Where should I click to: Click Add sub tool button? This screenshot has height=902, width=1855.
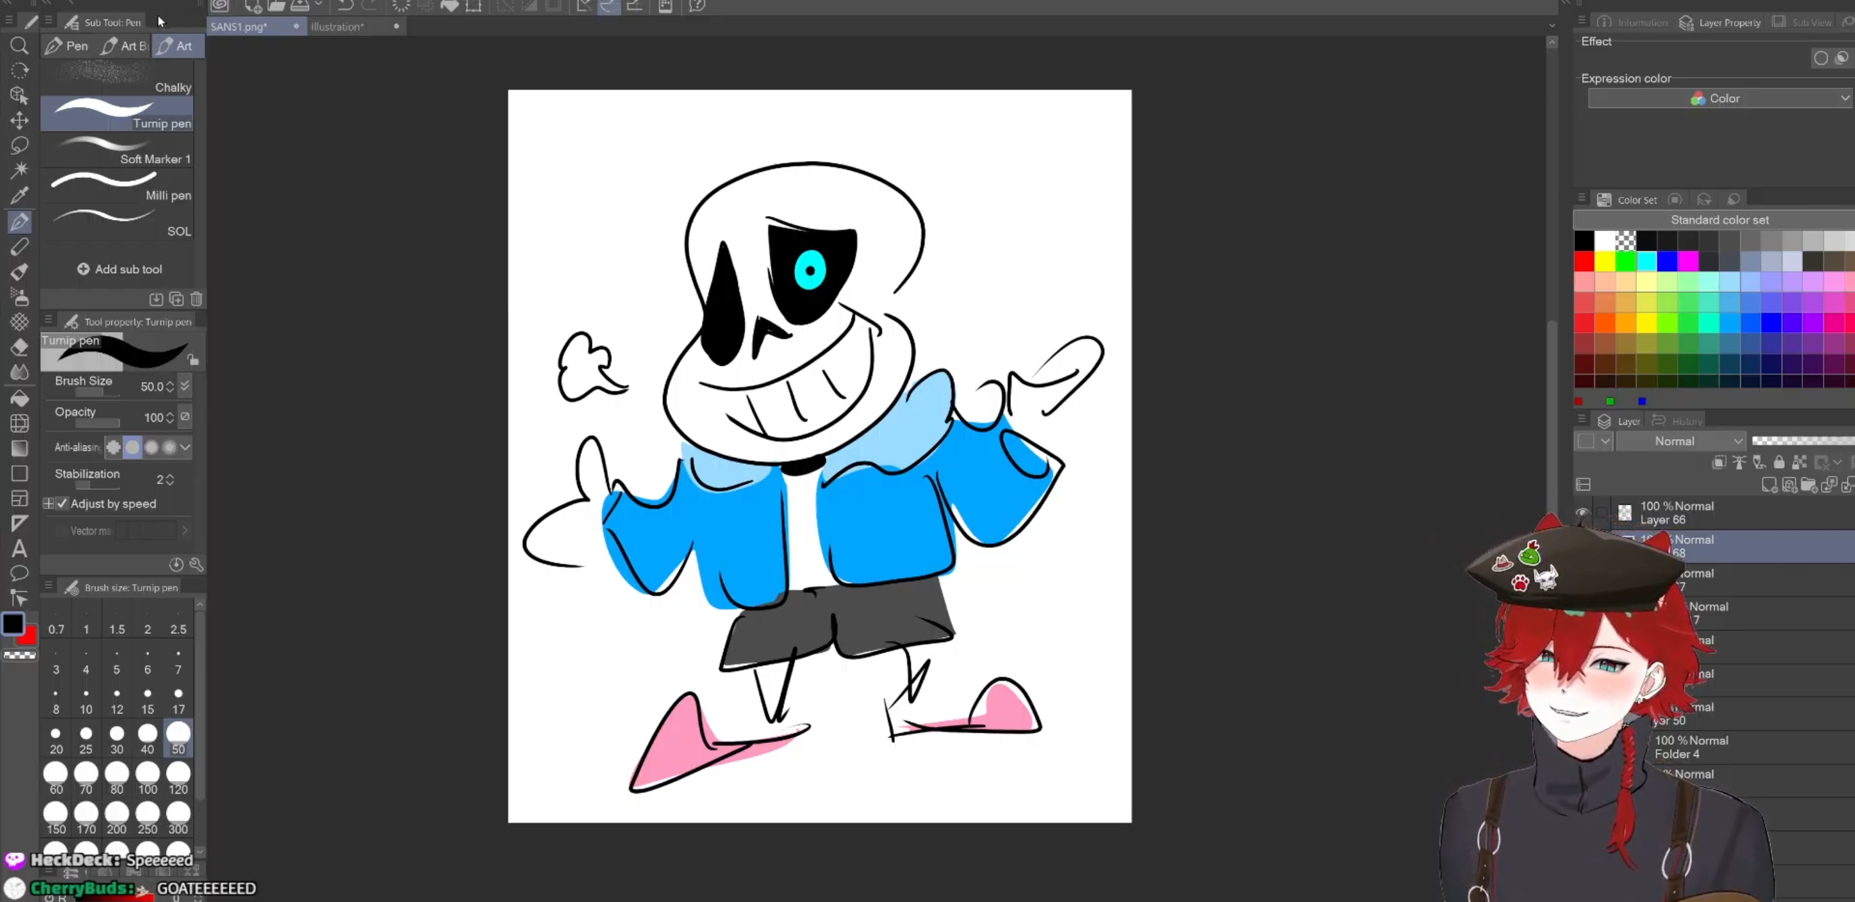120,269
